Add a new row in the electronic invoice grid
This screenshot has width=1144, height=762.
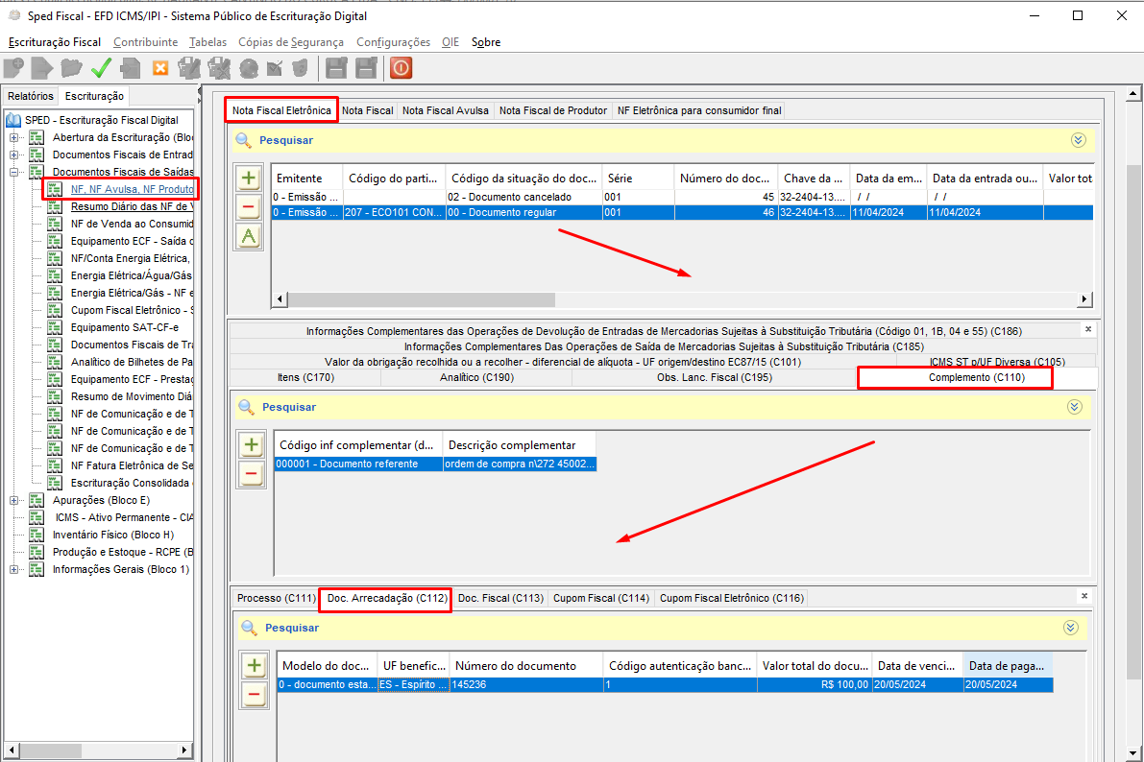point(249,179)
